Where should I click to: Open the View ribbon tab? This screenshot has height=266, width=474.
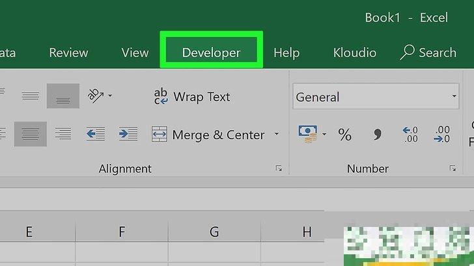(135, 53)
